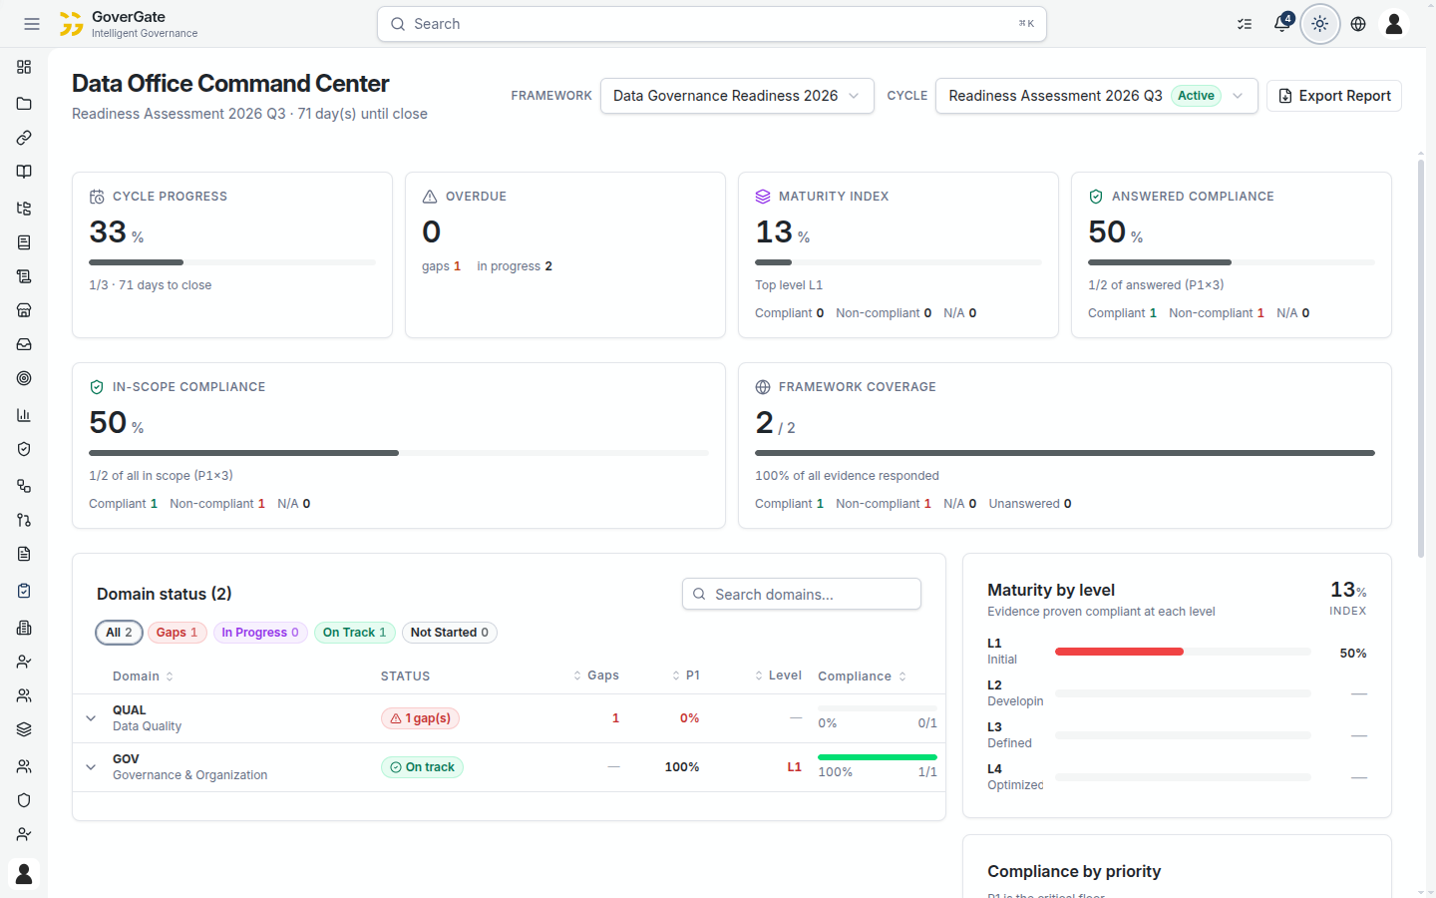Toggle the In Progress 0 filter chip
This screenshot has width=1436, height=898.
pos(260,633)
